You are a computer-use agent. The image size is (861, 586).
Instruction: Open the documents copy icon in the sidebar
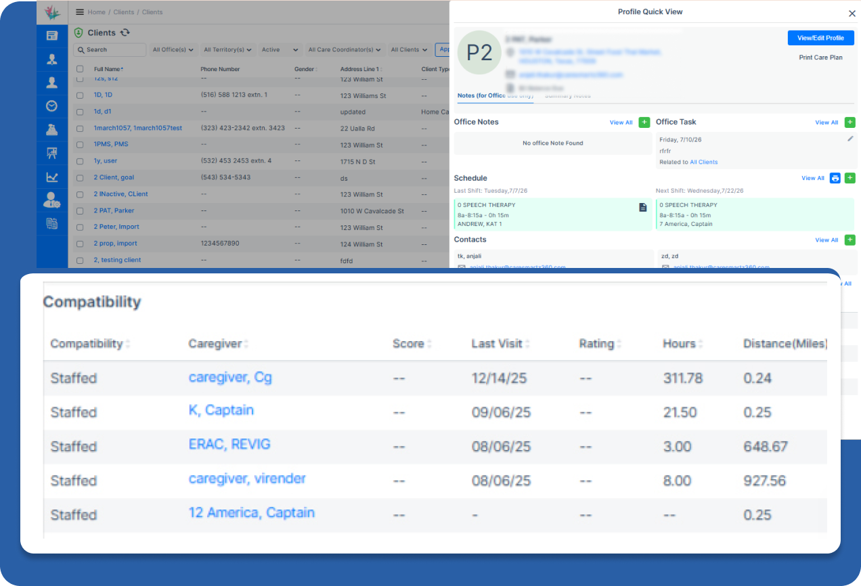pyautogui.click(x=52, y=223)
